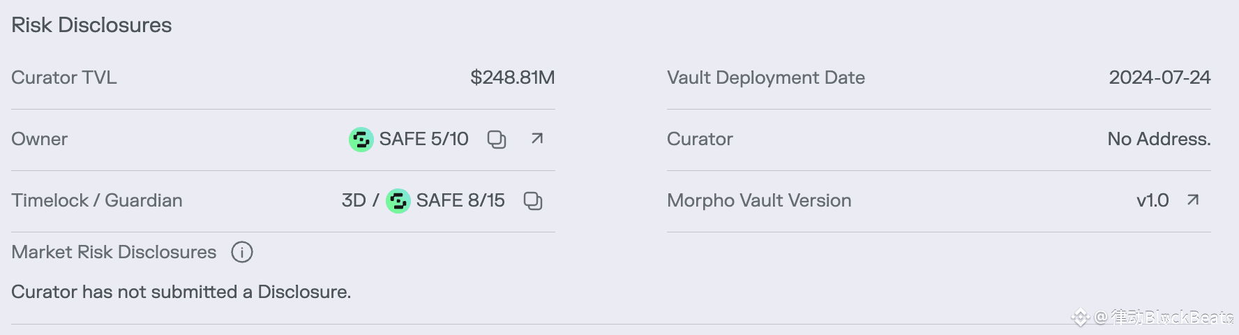Image resolution: width=1239 pixels, height=335 pixels.
Task: Open Morpho Vault Version external link
Action: click(1193, 200)
